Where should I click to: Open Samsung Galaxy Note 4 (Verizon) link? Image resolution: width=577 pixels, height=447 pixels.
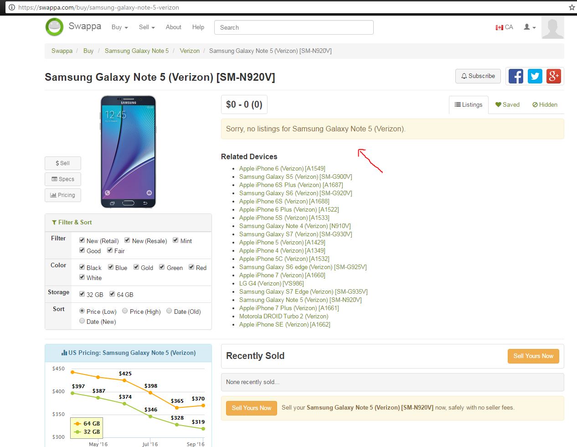tap(295, 226)
